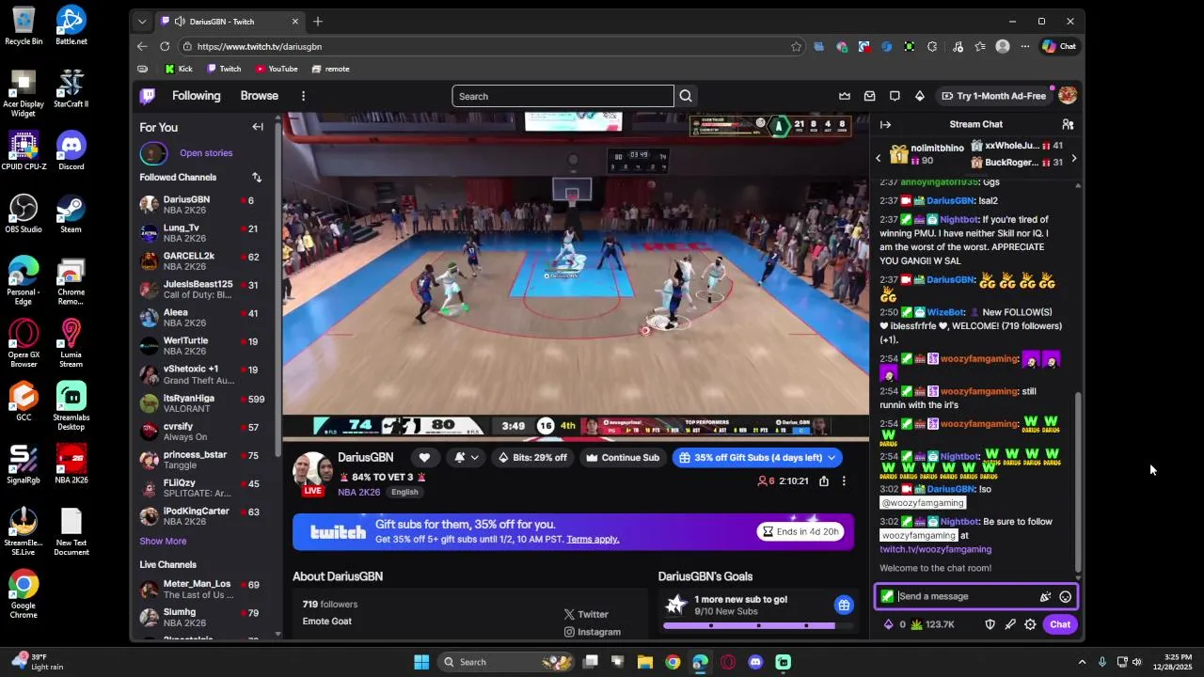Open the chat community users list icon
This screenshot has width=1204, height=677.
[x=1068, y=124]
